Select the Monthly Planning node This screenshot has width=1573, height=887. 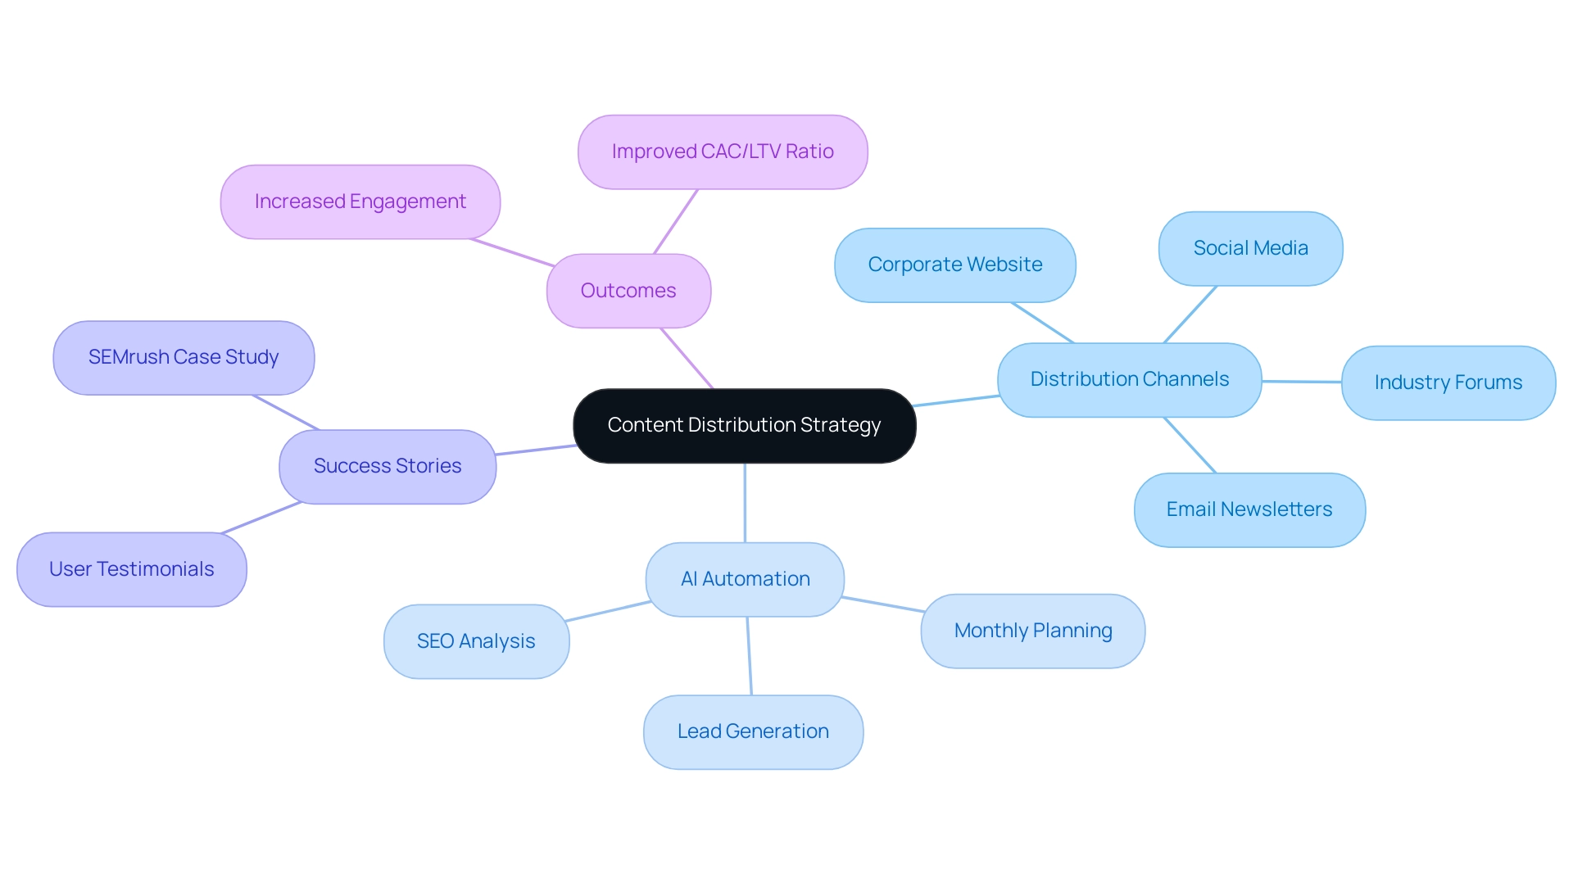(1033, 632)
